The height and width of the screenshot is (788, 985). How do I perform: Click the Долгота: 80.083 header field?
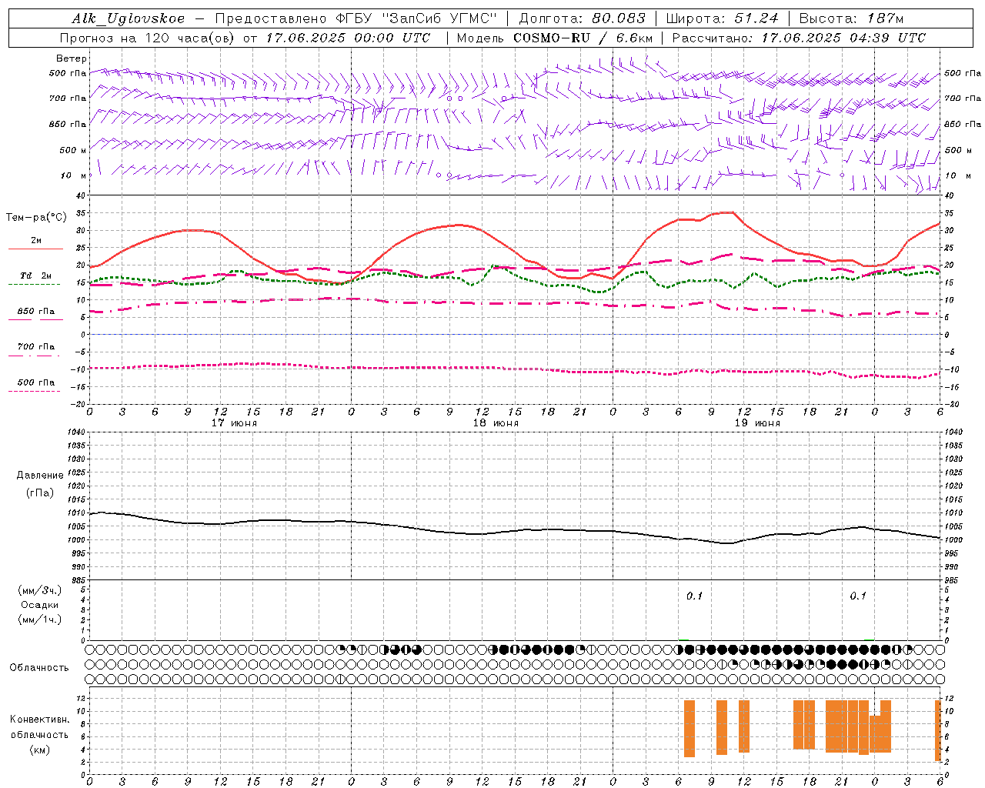click(582, 18)
